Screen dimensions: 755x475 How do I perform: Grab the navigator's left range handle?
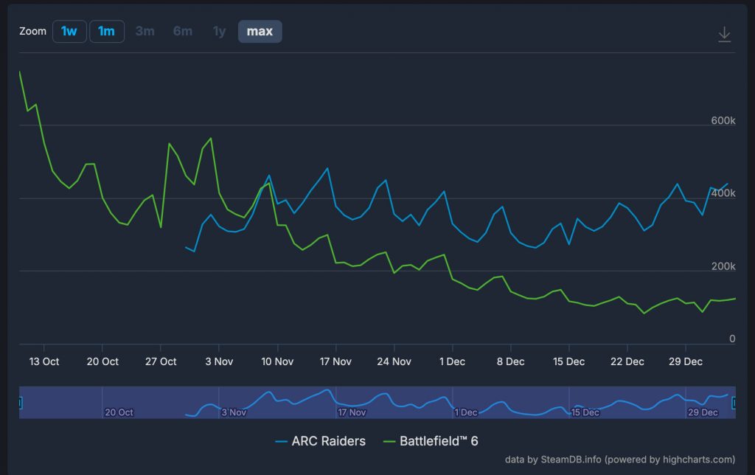tap(20, 403)
